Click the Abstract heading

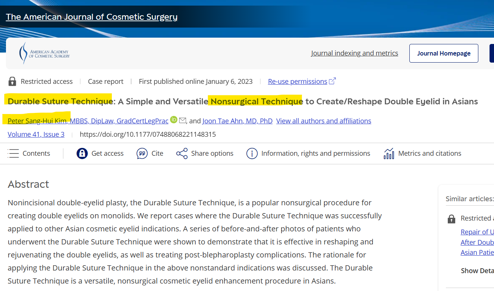[x=28, y=184]
